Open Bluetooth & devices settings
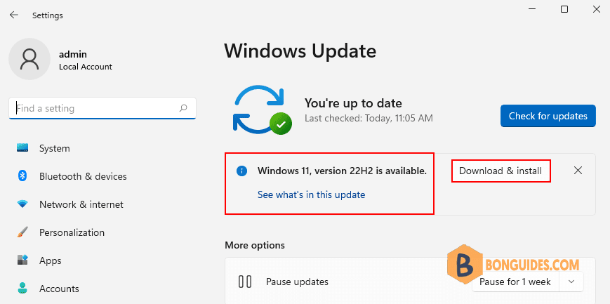 coord(83,176)
